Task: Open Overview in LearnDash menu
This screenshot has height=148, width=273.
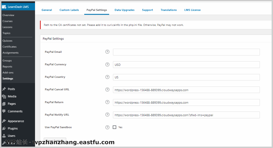Action: coord(8,15)
